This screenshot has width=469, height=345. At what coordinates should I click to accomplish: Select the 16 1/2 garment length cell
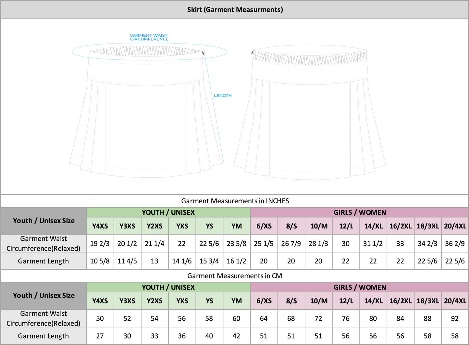[236, 261]
